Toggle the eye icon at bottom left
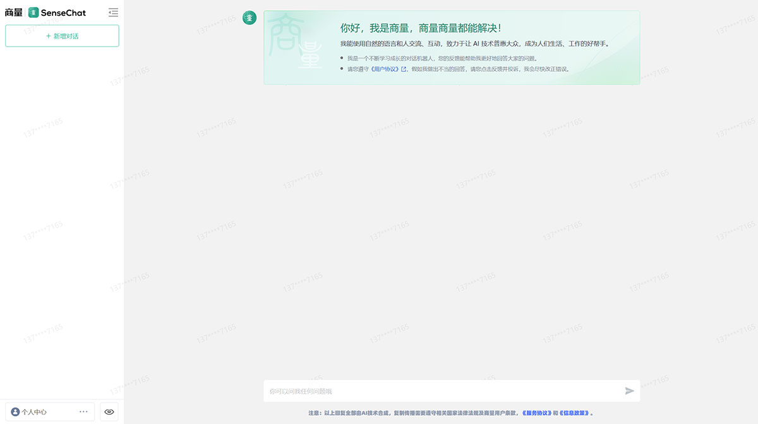Image resolution: width=758 pixels, height=424 pixels. pos(109,411)
